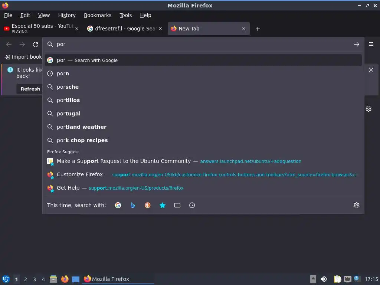The width and height of the screenshot is (380, 285).
Task: Click the search magnifier in address bar
Action: [x=50, y=44]
